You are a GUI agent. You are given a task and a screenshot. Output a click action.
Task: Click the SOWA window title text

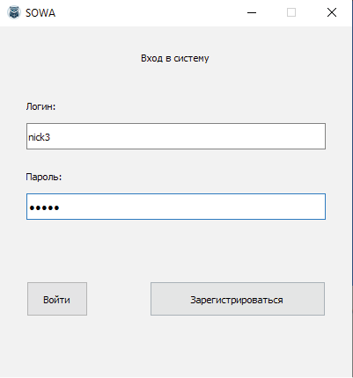(40, 13)
